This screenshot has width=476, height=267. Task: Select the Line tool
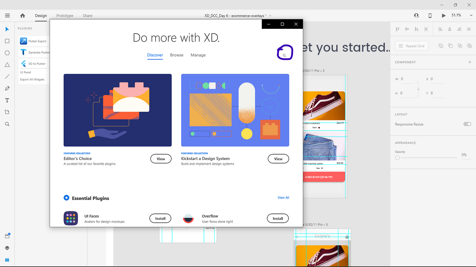tap(7, 77)
